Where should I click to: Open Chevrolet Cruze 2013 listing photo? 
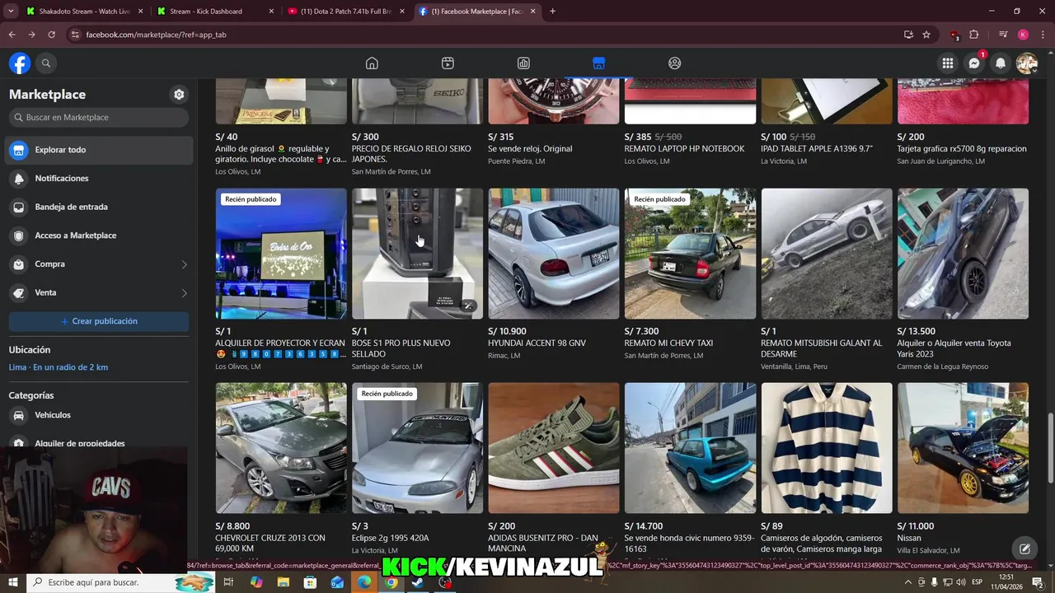click(281, 448)
